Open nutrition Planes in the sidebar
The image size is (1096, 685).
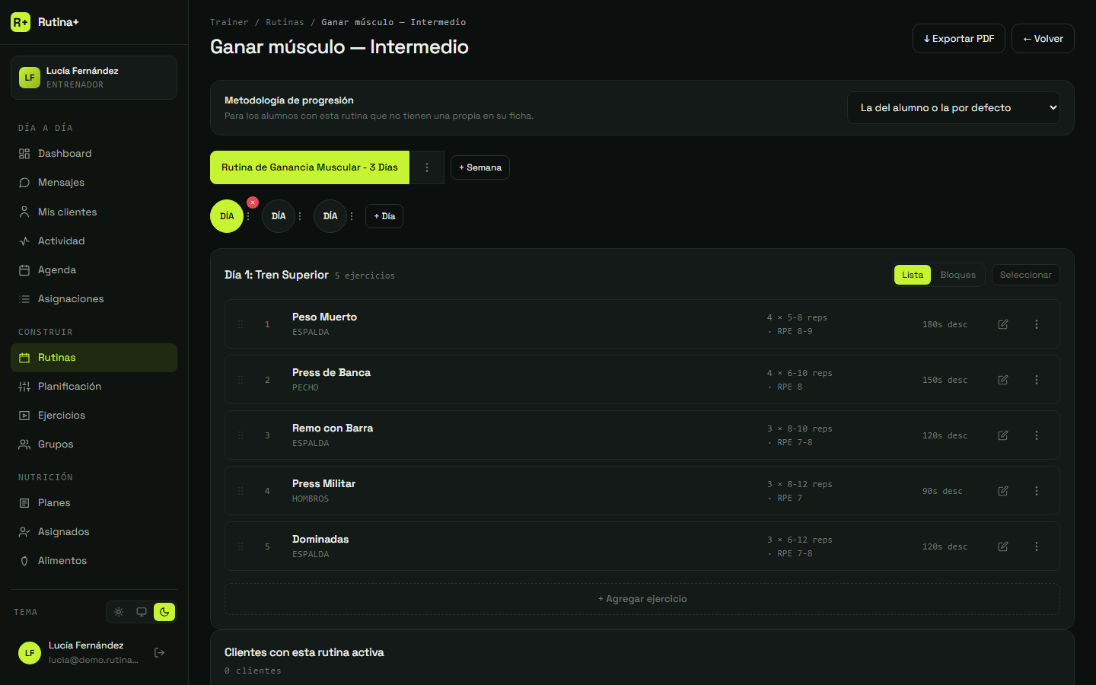[x=94, y=503]
